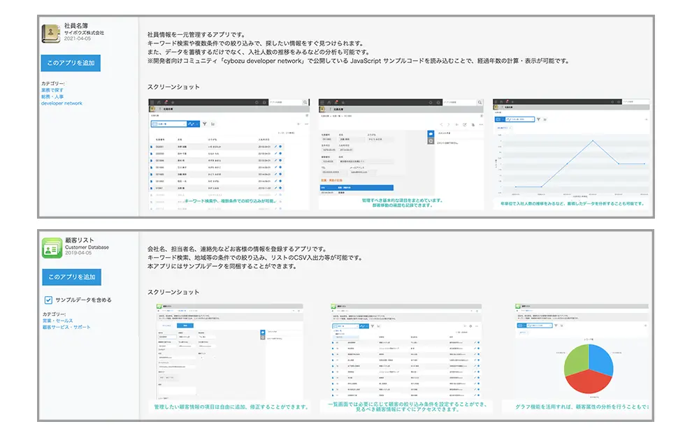The image size is (692, 438).
Task: Click the filter funnel icon in employee list screenshot
Action: [204, 124]
